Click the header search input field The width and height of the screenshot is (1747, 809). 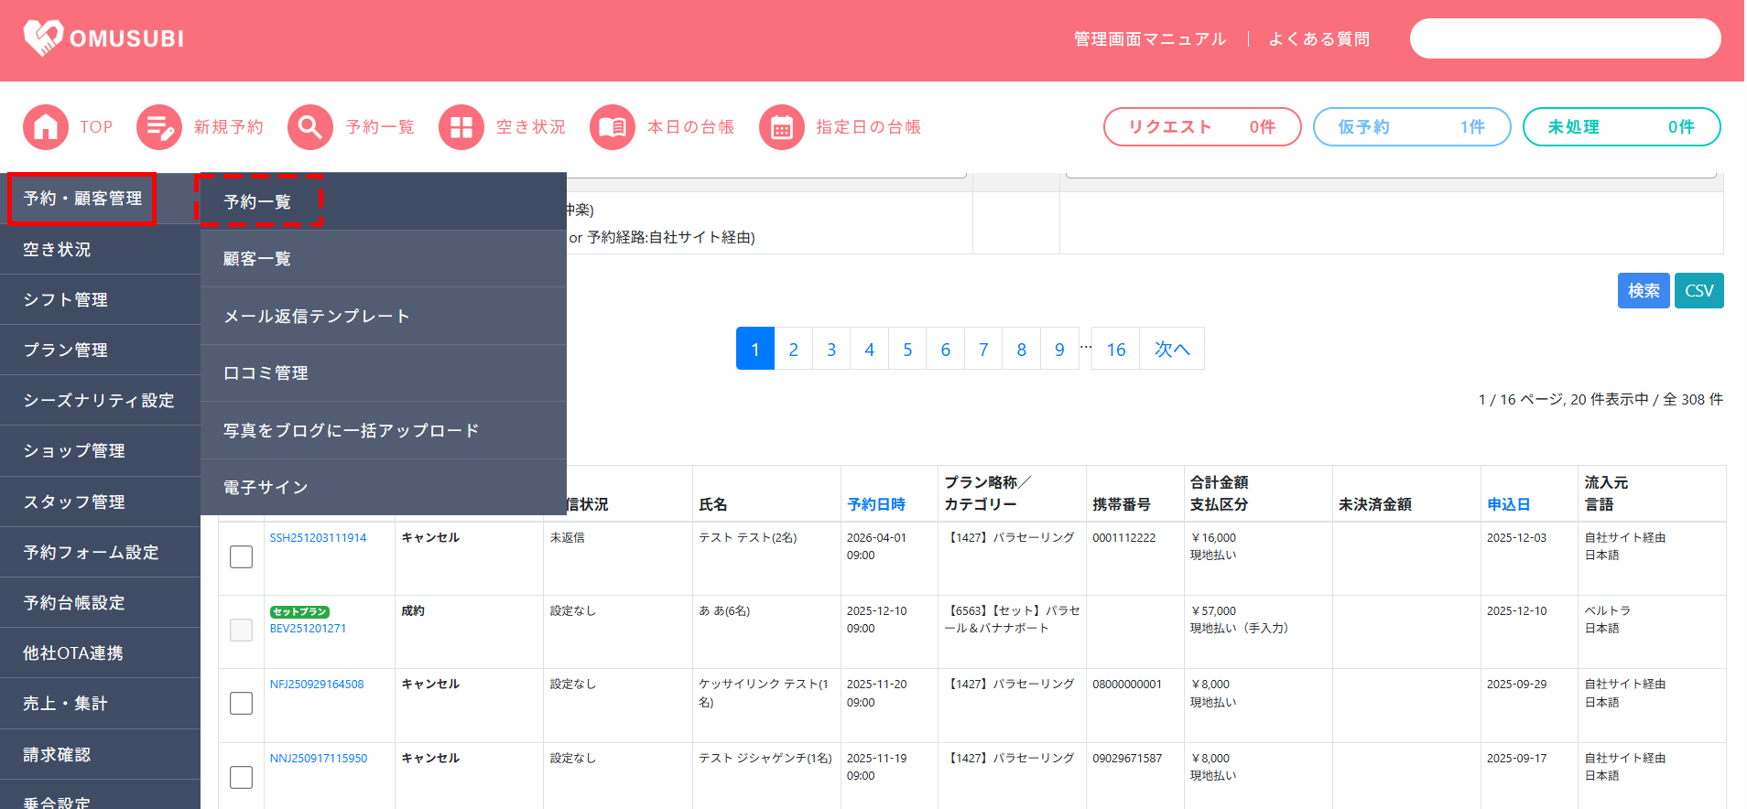(x=1565, y=38)
